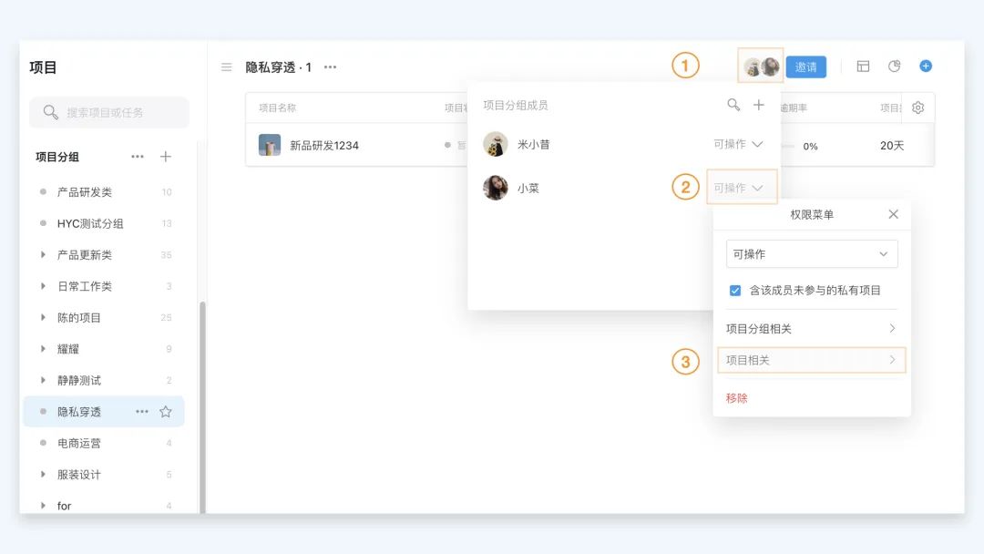Image resolution: width=984 pixels, height=554 pixels.
Task: Open more options next to 项目分组 header
Action: click(x=138, y=157)
